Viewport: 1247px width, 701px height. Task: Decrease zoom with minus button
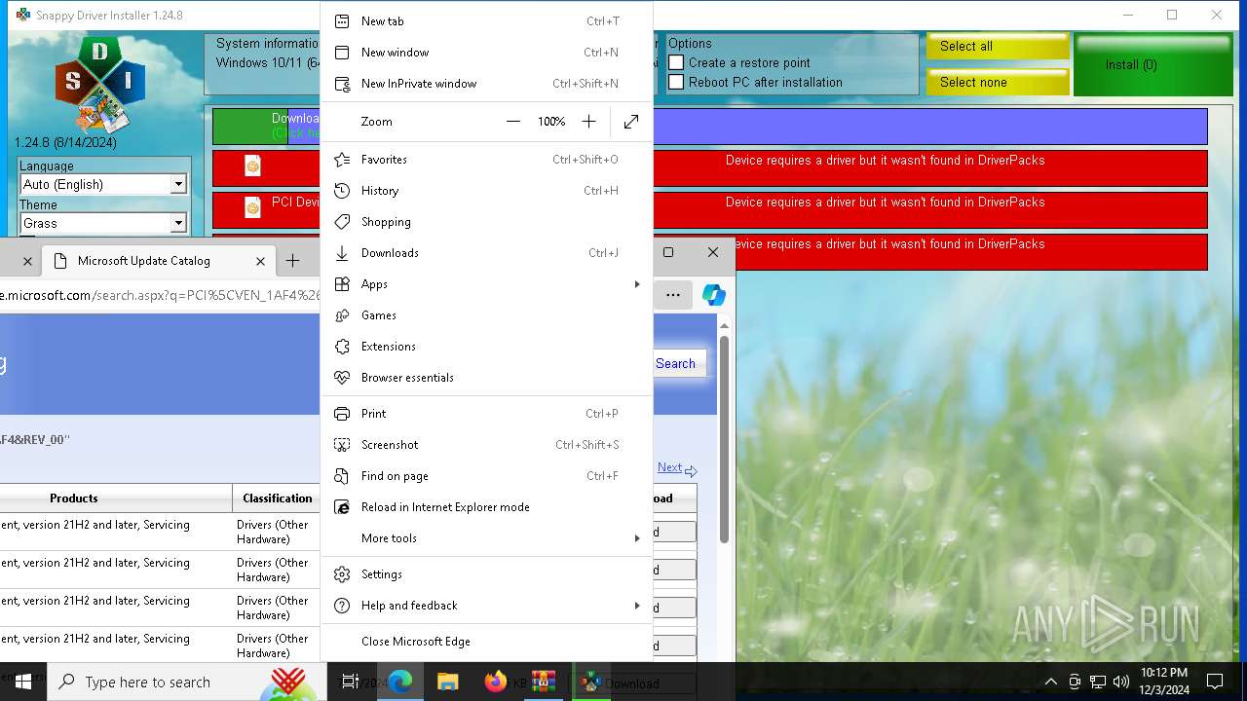(x=513, y=122)
